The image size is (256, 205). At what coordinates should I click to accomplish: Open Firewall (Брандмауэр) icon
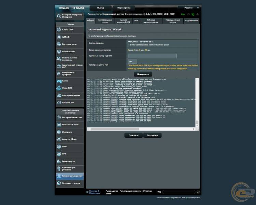click(x=59, y=161)
